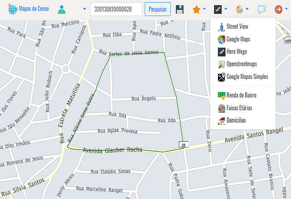Screen dimensions: 291x199
Task: Select Street View from the menu
Action: 237,27
